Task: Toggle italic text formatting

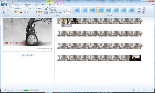Action: point(18,12)
